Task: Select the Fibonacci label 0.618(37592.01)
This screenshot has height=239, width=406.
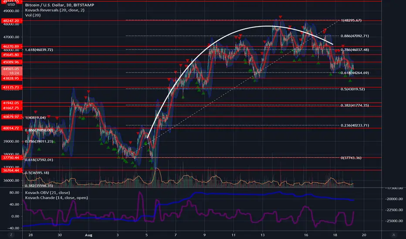Action: tap(39, 159)
